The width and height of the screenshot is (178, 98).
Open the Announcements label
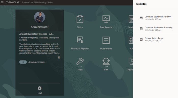coord(37,62)
